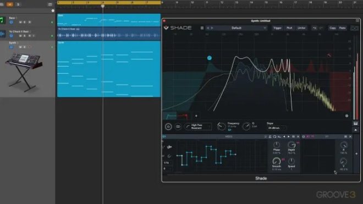Select the second red filter tab
Image resolution: width=363 pixels, height=204 pixels.
coord(183,115)
